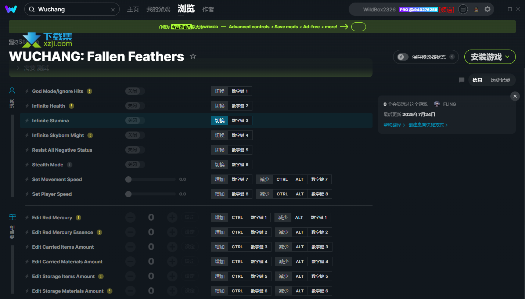Screen dimensions: 525x299
Task: Click 减少 button for Set Player Speed
Action: [x=265, y=194]
